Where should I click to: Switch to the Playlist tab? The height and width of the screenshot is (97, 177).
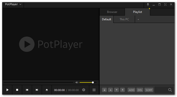click(137, 12)
